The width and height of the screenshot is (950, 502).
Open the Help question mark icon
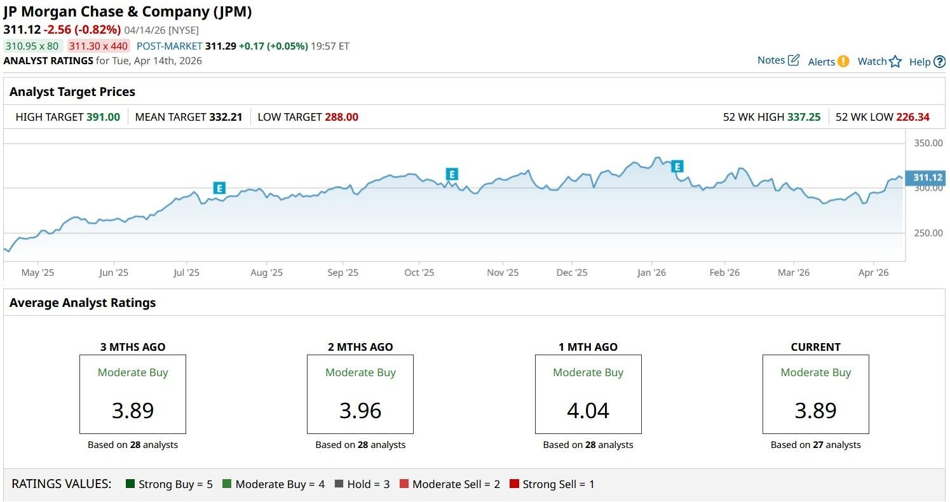[x=939, y=62]
